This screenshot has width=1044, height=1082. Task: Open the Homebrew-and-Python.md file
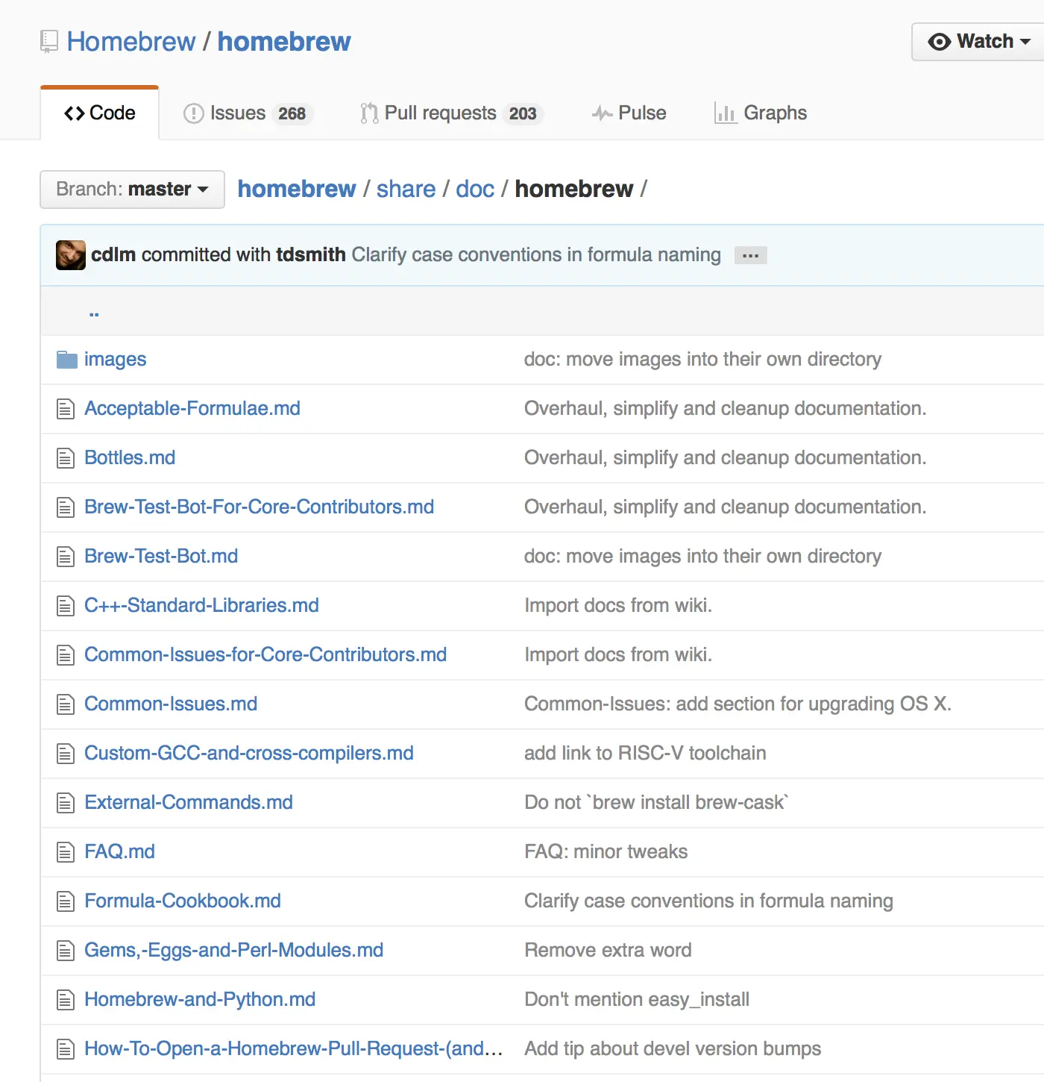pyautogui.click(x=200, y=999)
